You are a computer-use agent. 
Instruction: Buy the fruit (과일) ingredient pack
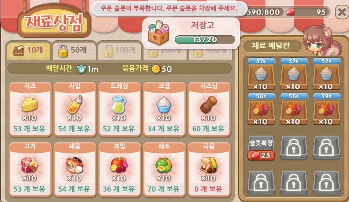[119, 169]
